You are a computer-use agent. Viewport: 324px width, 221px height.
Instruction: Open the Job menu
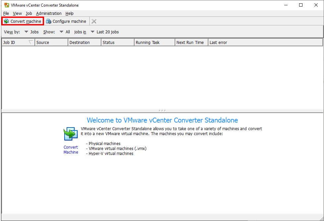[28, 13]
